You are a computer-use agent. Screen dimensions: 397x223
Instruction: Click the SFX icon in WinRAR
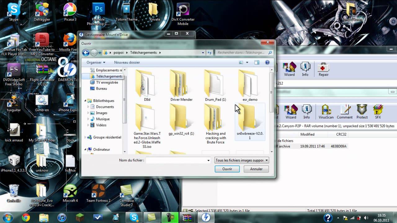pos(378,112)
